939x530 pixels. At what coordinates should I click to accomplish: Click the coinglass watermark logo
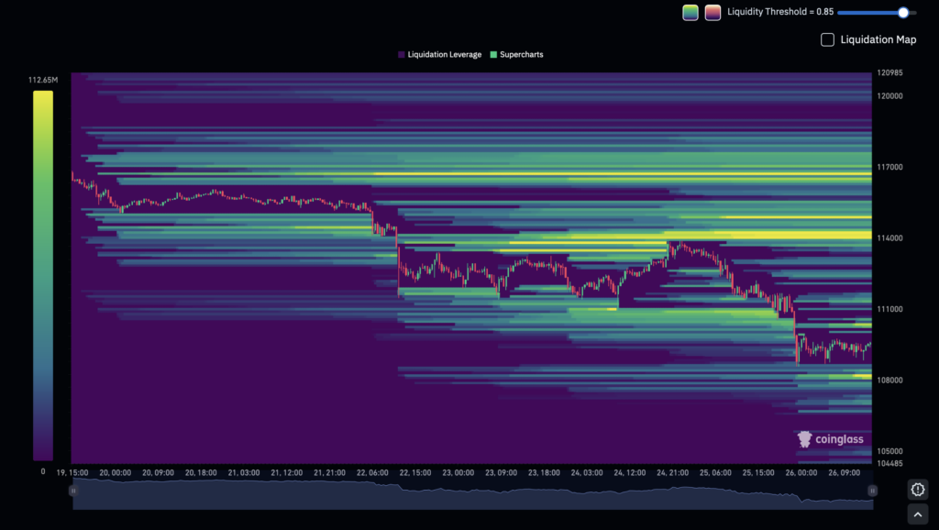pyautogui.click(x=804, y=438)
